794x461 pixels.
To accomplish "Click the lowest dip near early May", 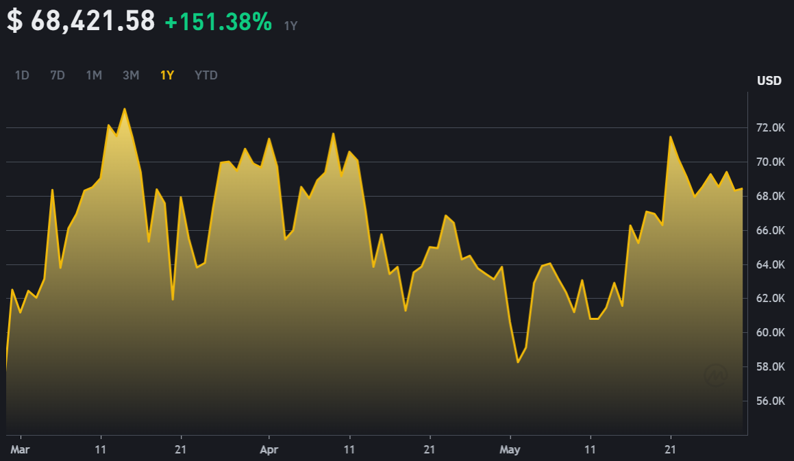I will tap(519, 362).
